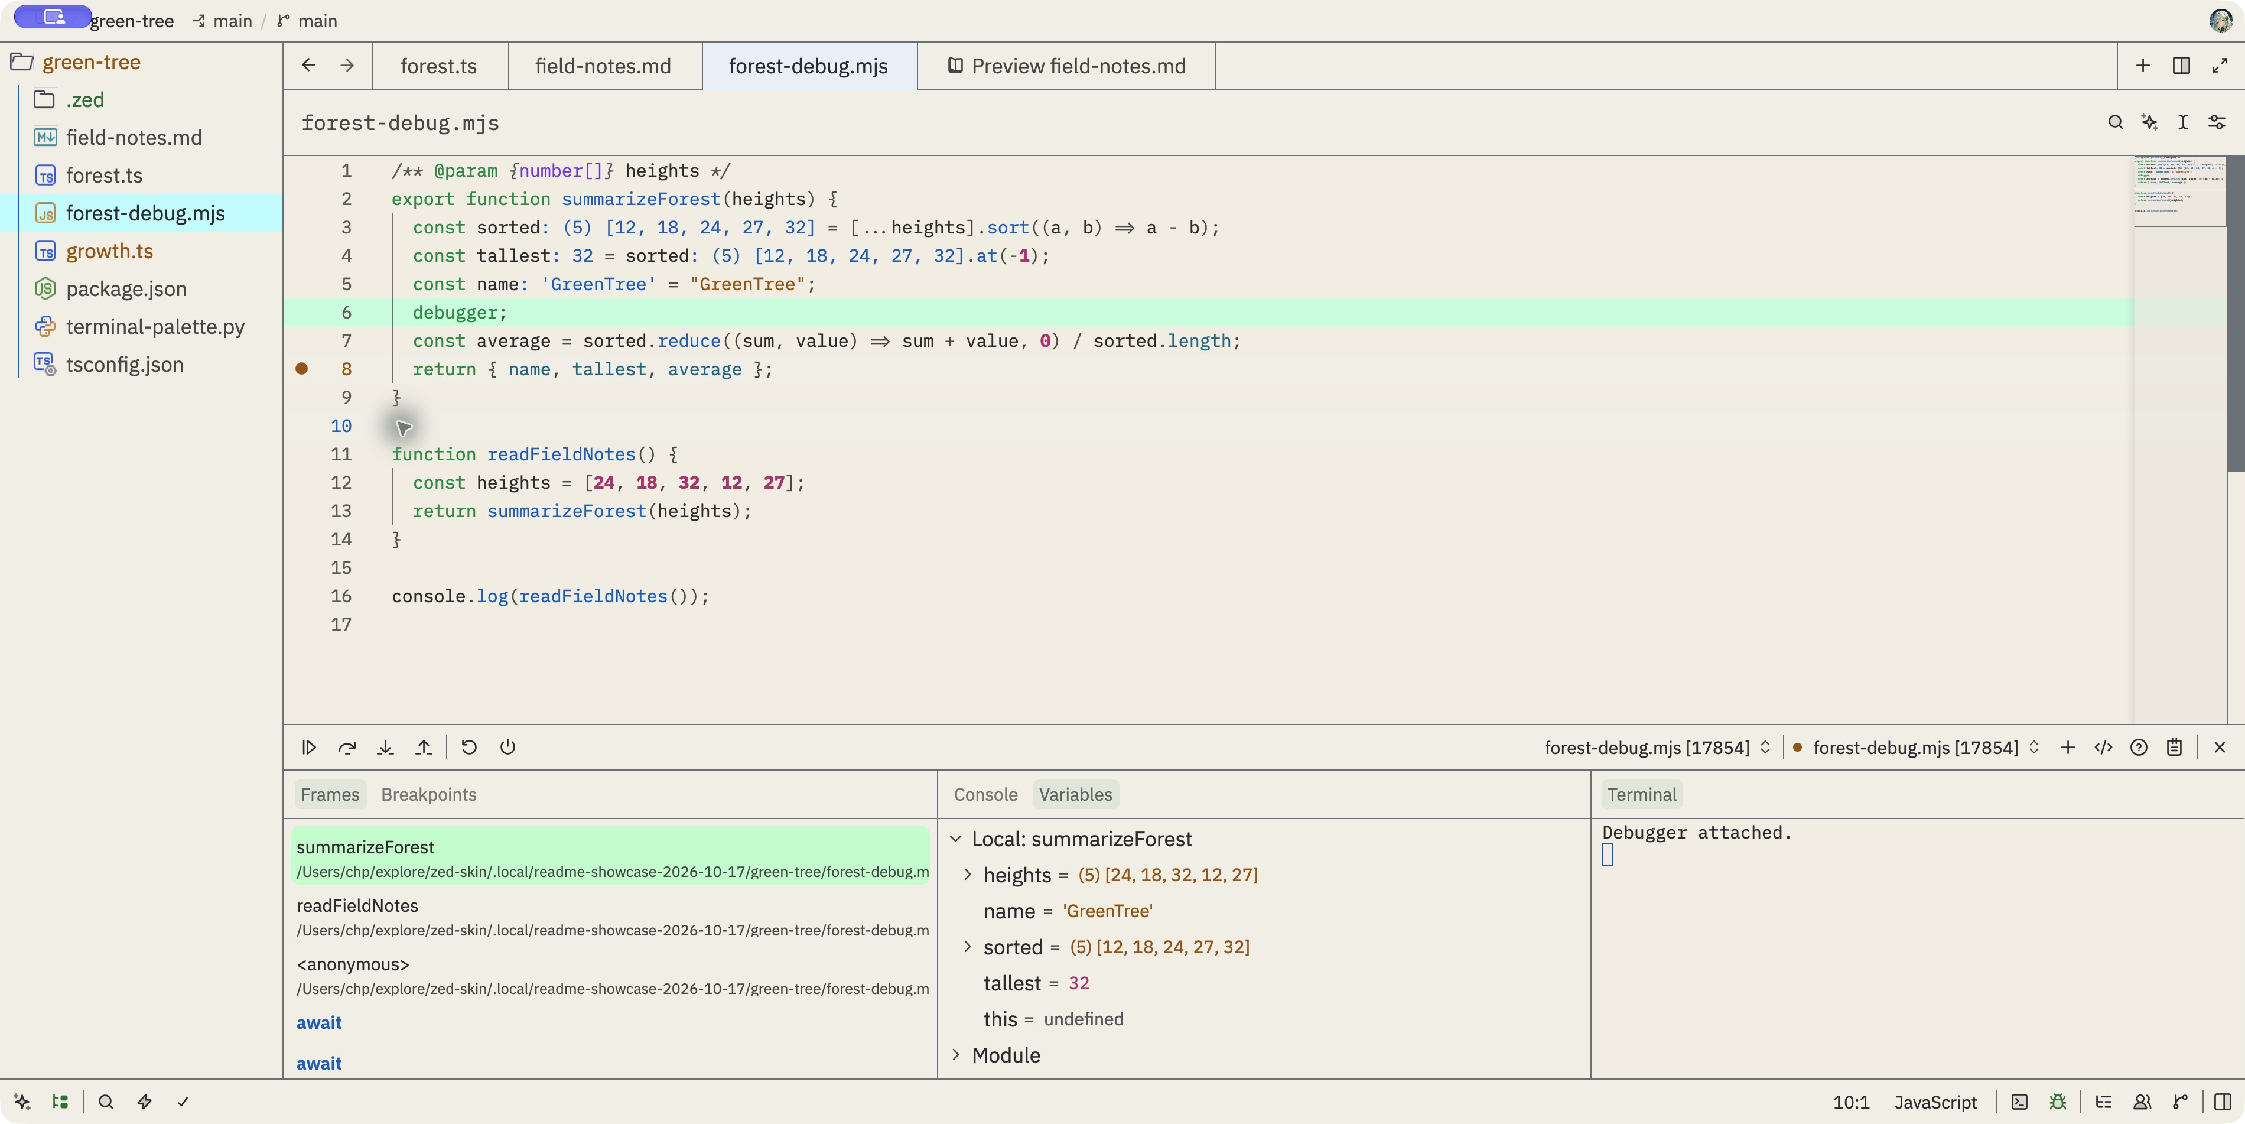Click the Step Out debugger icon
Image resolution: width=2245 pixels, height=1124 pixels.
pos(424,748)
